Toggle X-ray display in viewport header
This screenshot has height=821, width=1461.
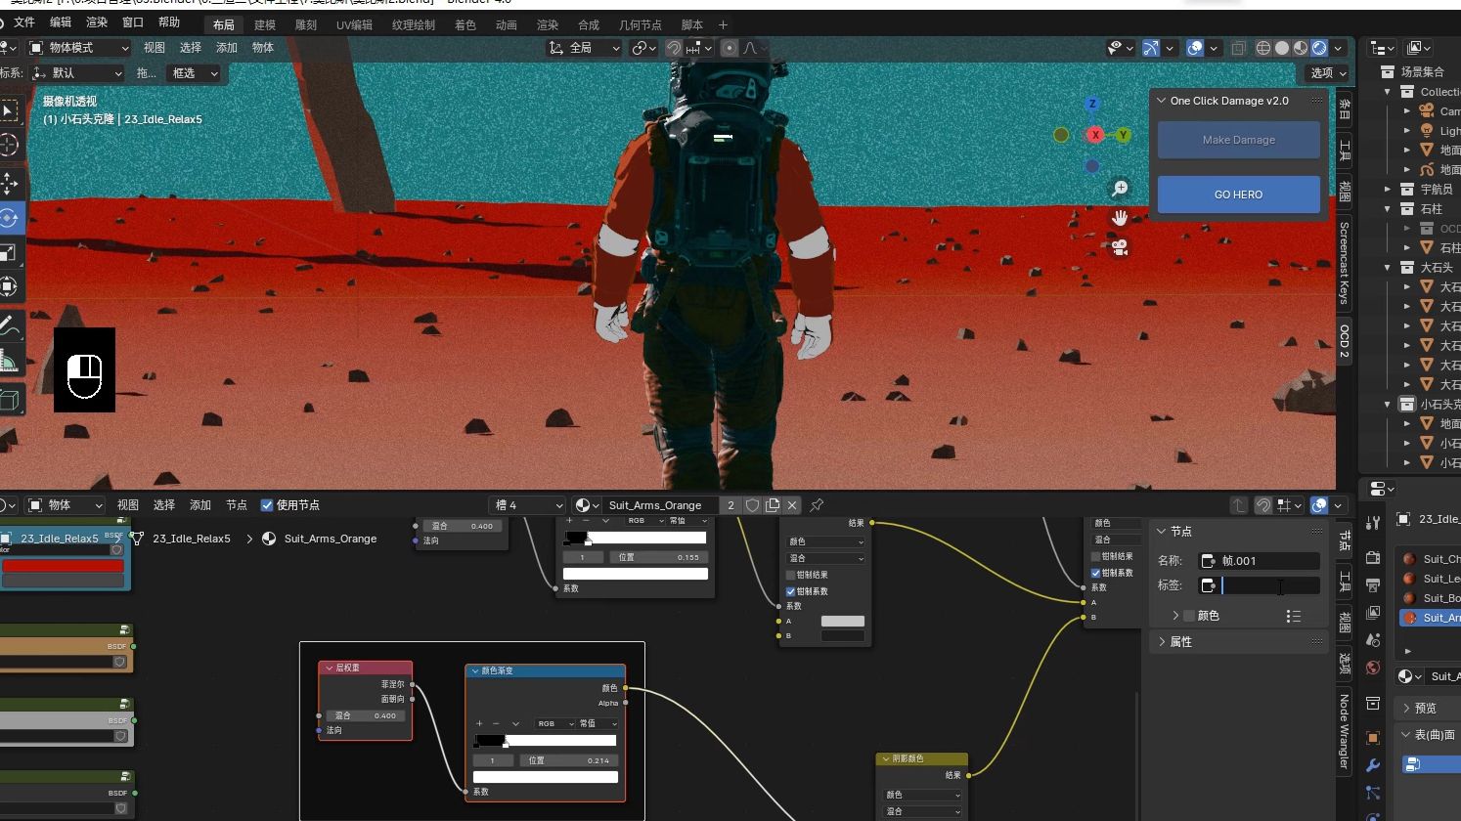point(1238,48)
